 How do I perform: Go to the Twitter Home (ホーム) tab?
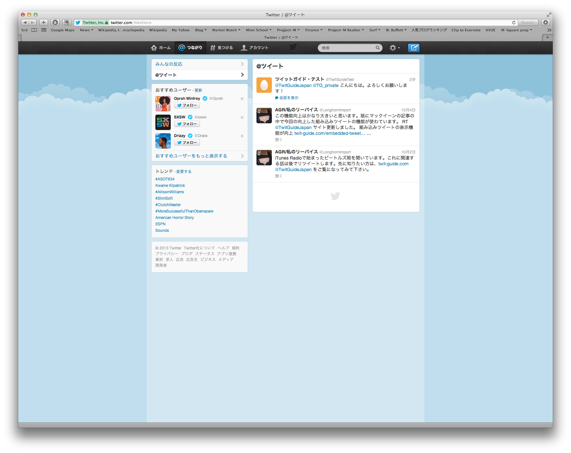click(x=160, y=48)
